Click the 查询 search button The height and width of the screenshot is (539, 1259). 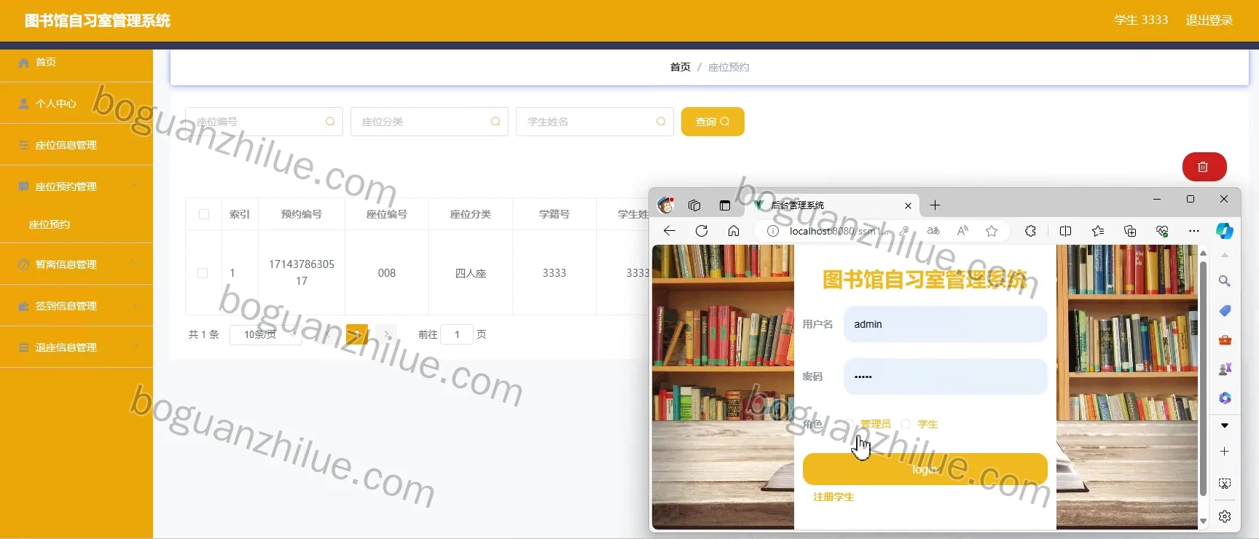(713, 122)
